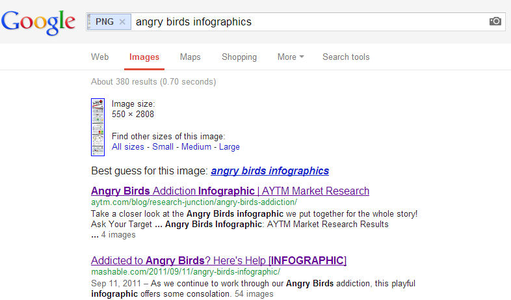Show Medium sizes of this image
The width and height of the screenshot is (511, 300).
click(196, 146)
